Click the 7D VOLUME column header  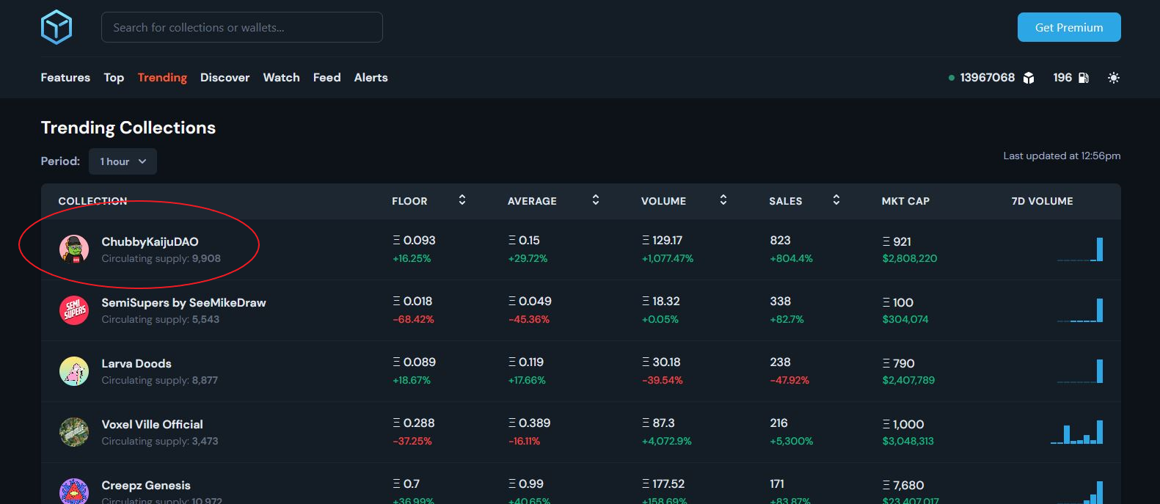(1042, 201)
